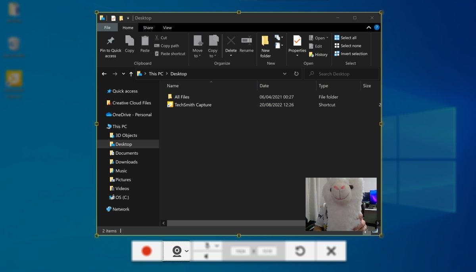This screenshot has width=476, height=272.
Task: Open Properties from the ribbon
Action: 297,41
